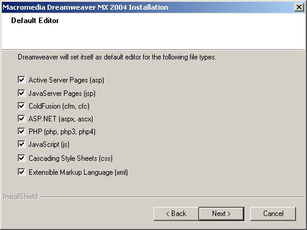307x230 pixels.
Task: Toggle ASP.NET (aspx, ascx) checkbox
Action: 21,119
